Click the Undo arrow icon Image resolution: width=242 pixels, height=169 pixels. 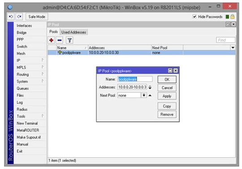point(11,17)
